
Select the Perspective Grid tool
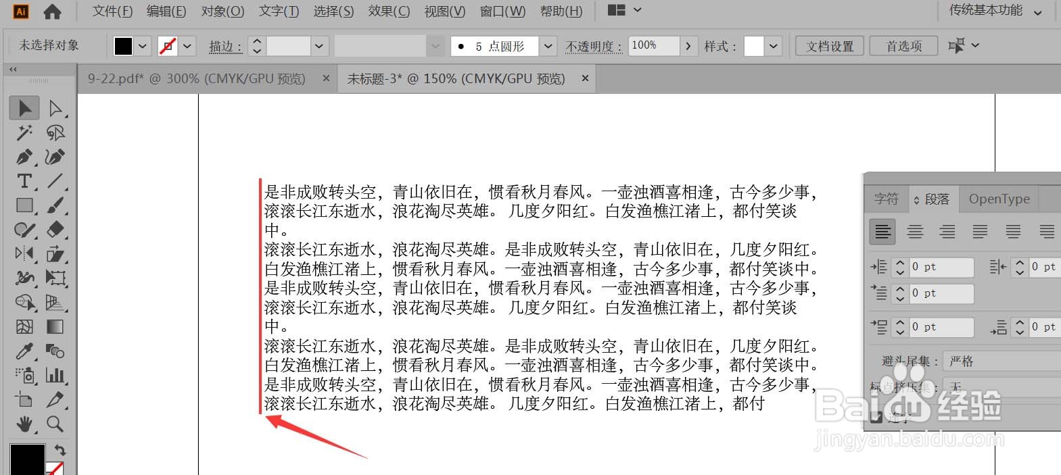point(55,302)
